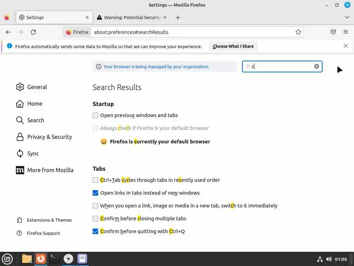This screenshot has width=354, height=266.
Task: Enable Ctrl+Tab cycles through tabs checkbox
Action: [95, 180]
